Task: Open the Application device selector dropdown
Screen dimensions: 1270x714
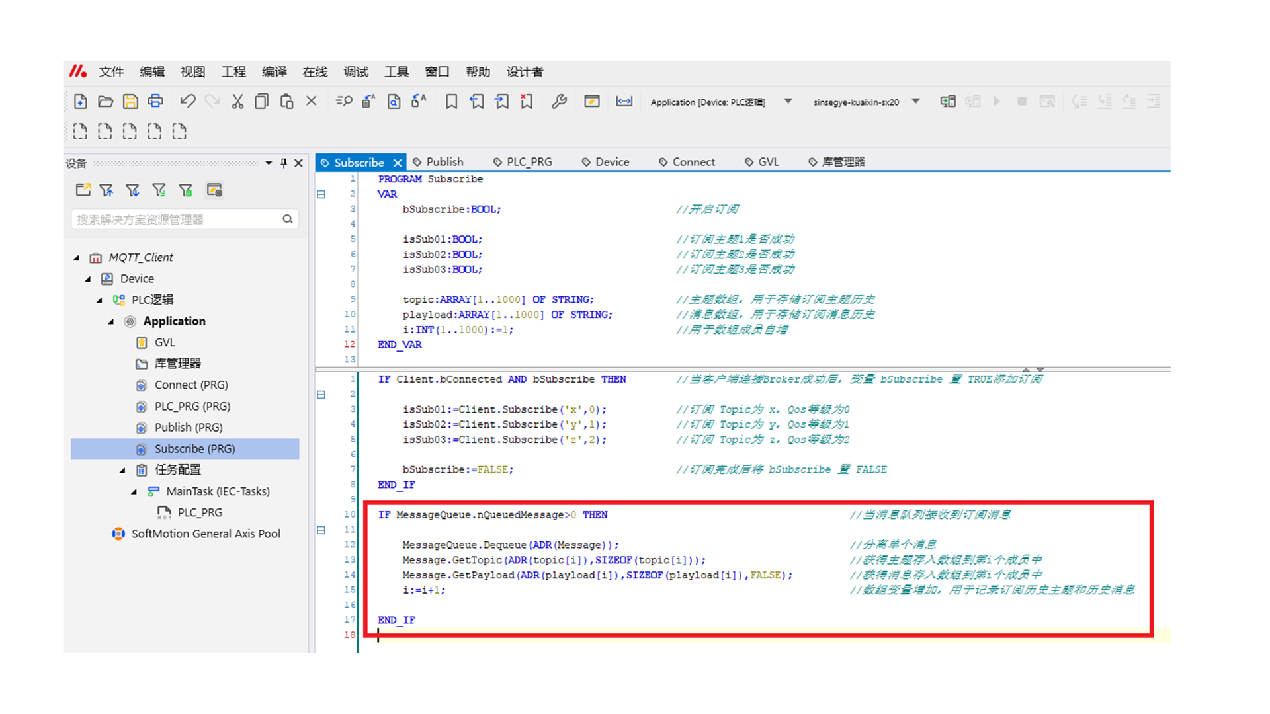Action: [x=788, y=101]
